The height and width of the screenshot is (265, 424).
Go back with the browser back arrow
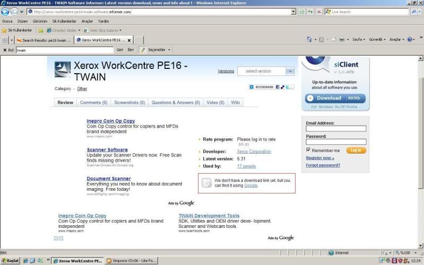pos(5,12)
